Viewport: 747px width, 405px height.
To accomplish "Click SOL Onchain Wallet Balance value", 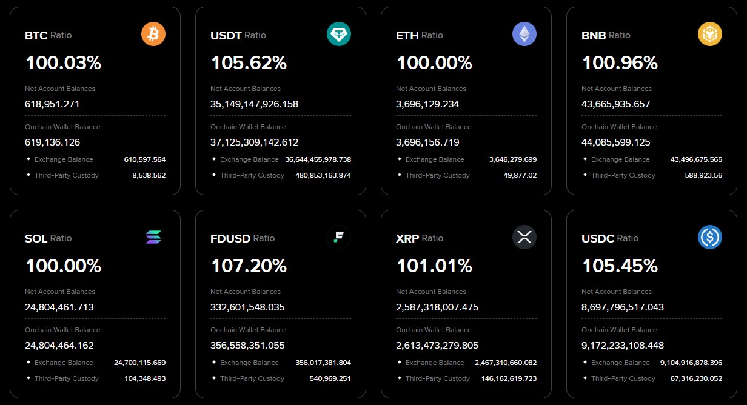I will click(59, 346).
